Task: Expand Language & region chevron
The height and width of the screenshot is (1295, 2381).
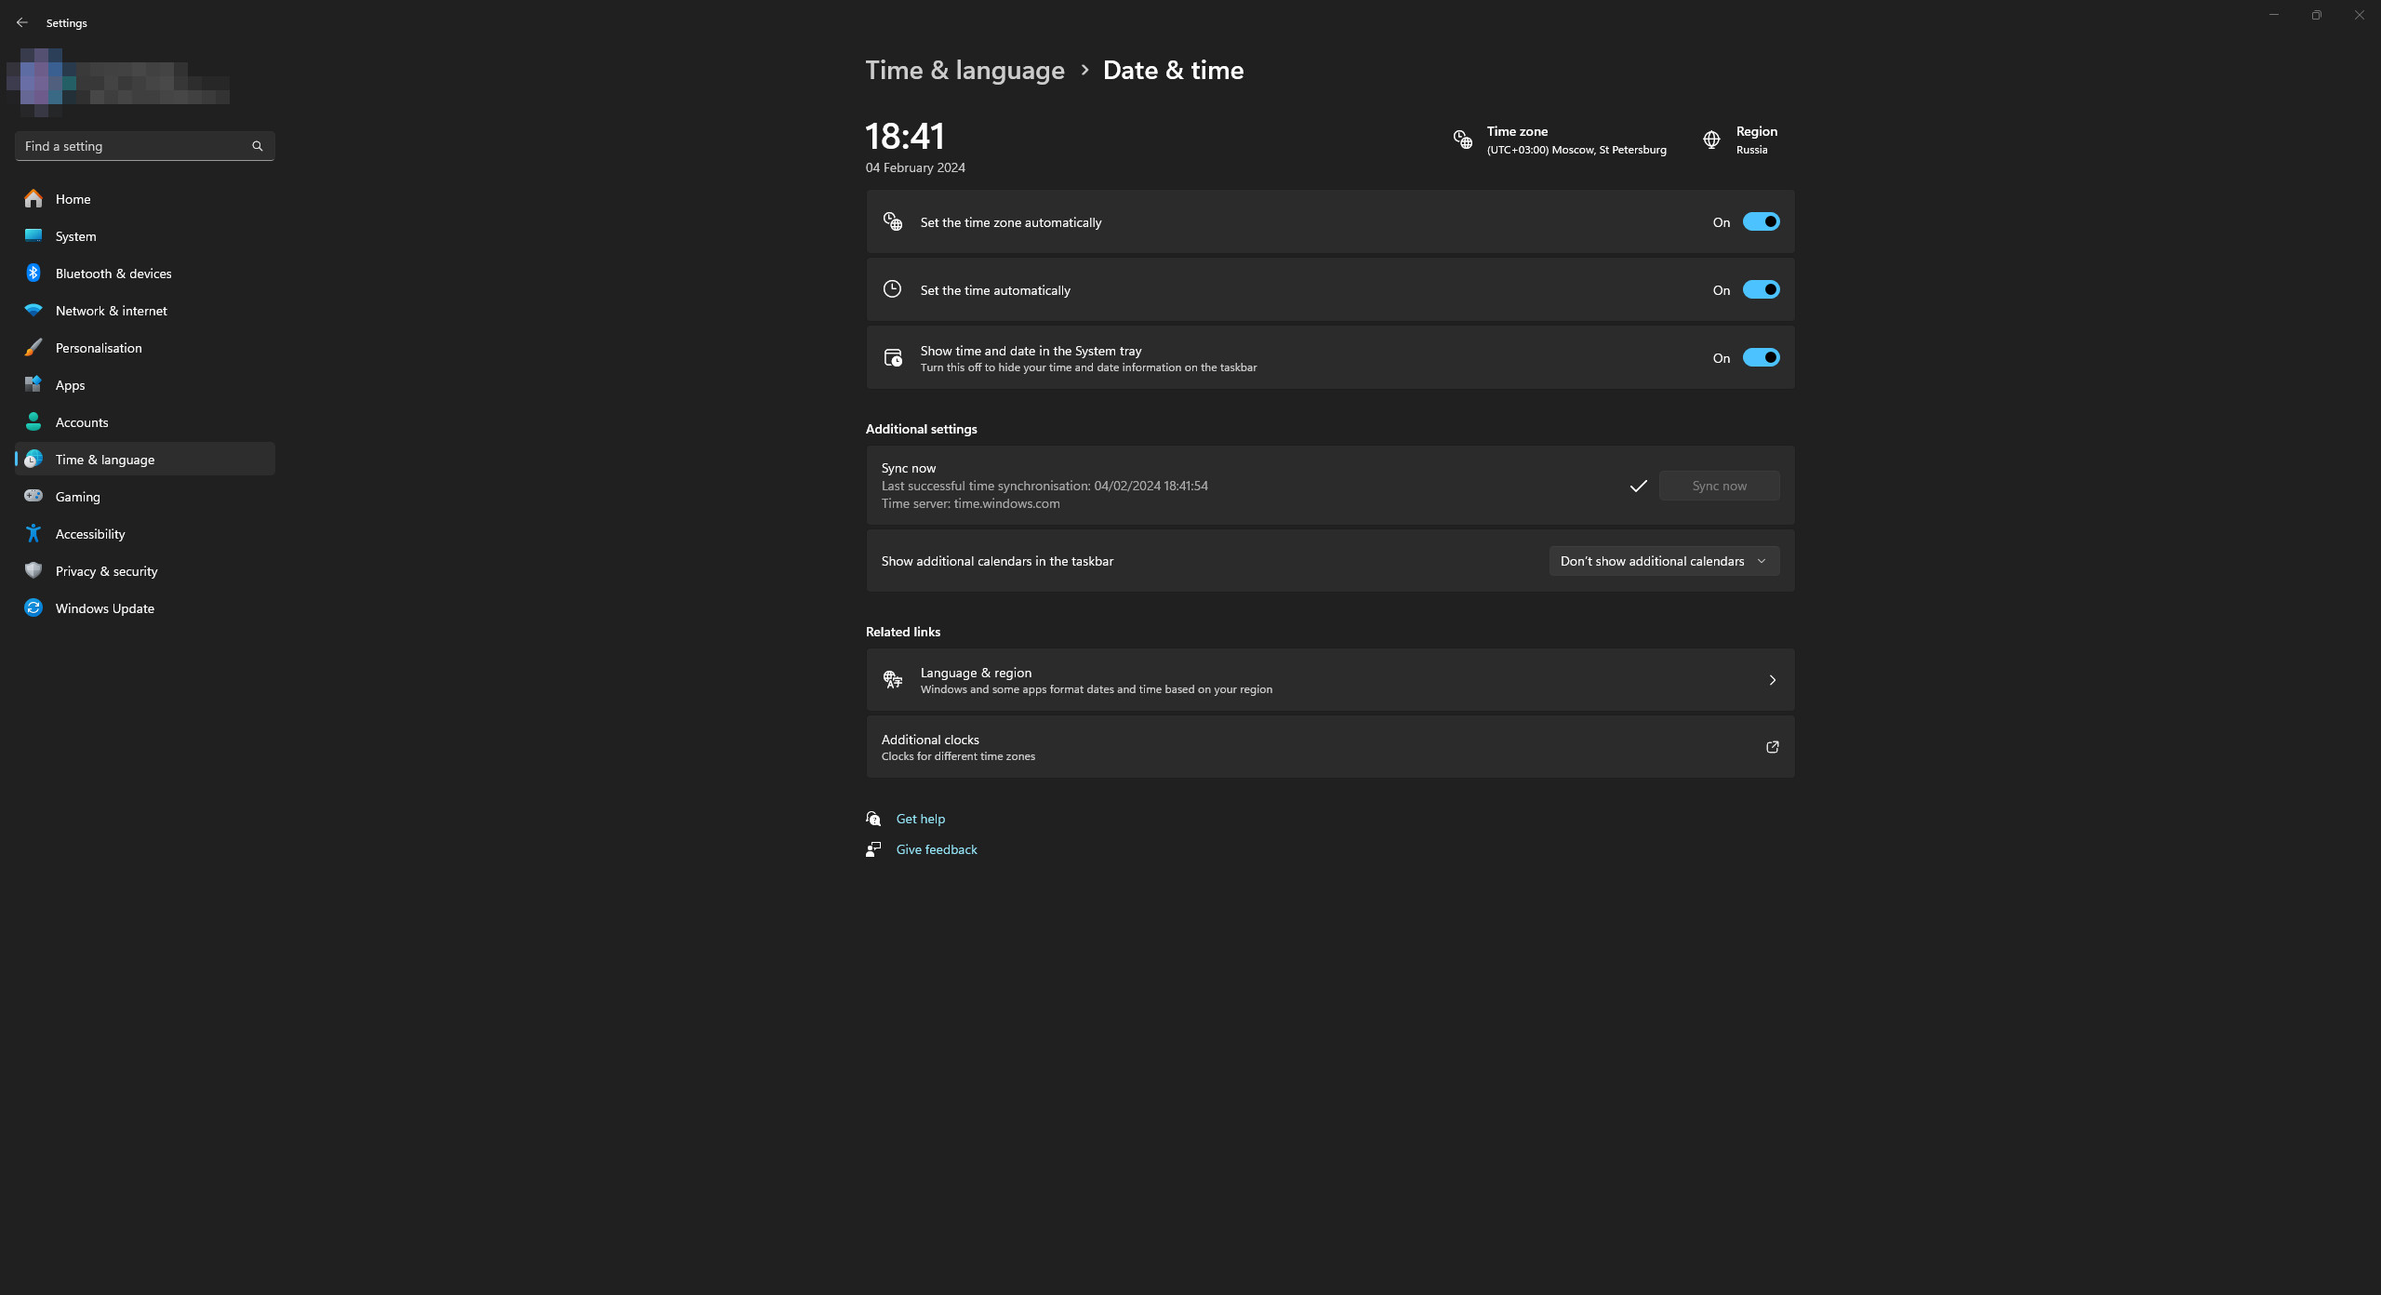Action: point(1772,680)
